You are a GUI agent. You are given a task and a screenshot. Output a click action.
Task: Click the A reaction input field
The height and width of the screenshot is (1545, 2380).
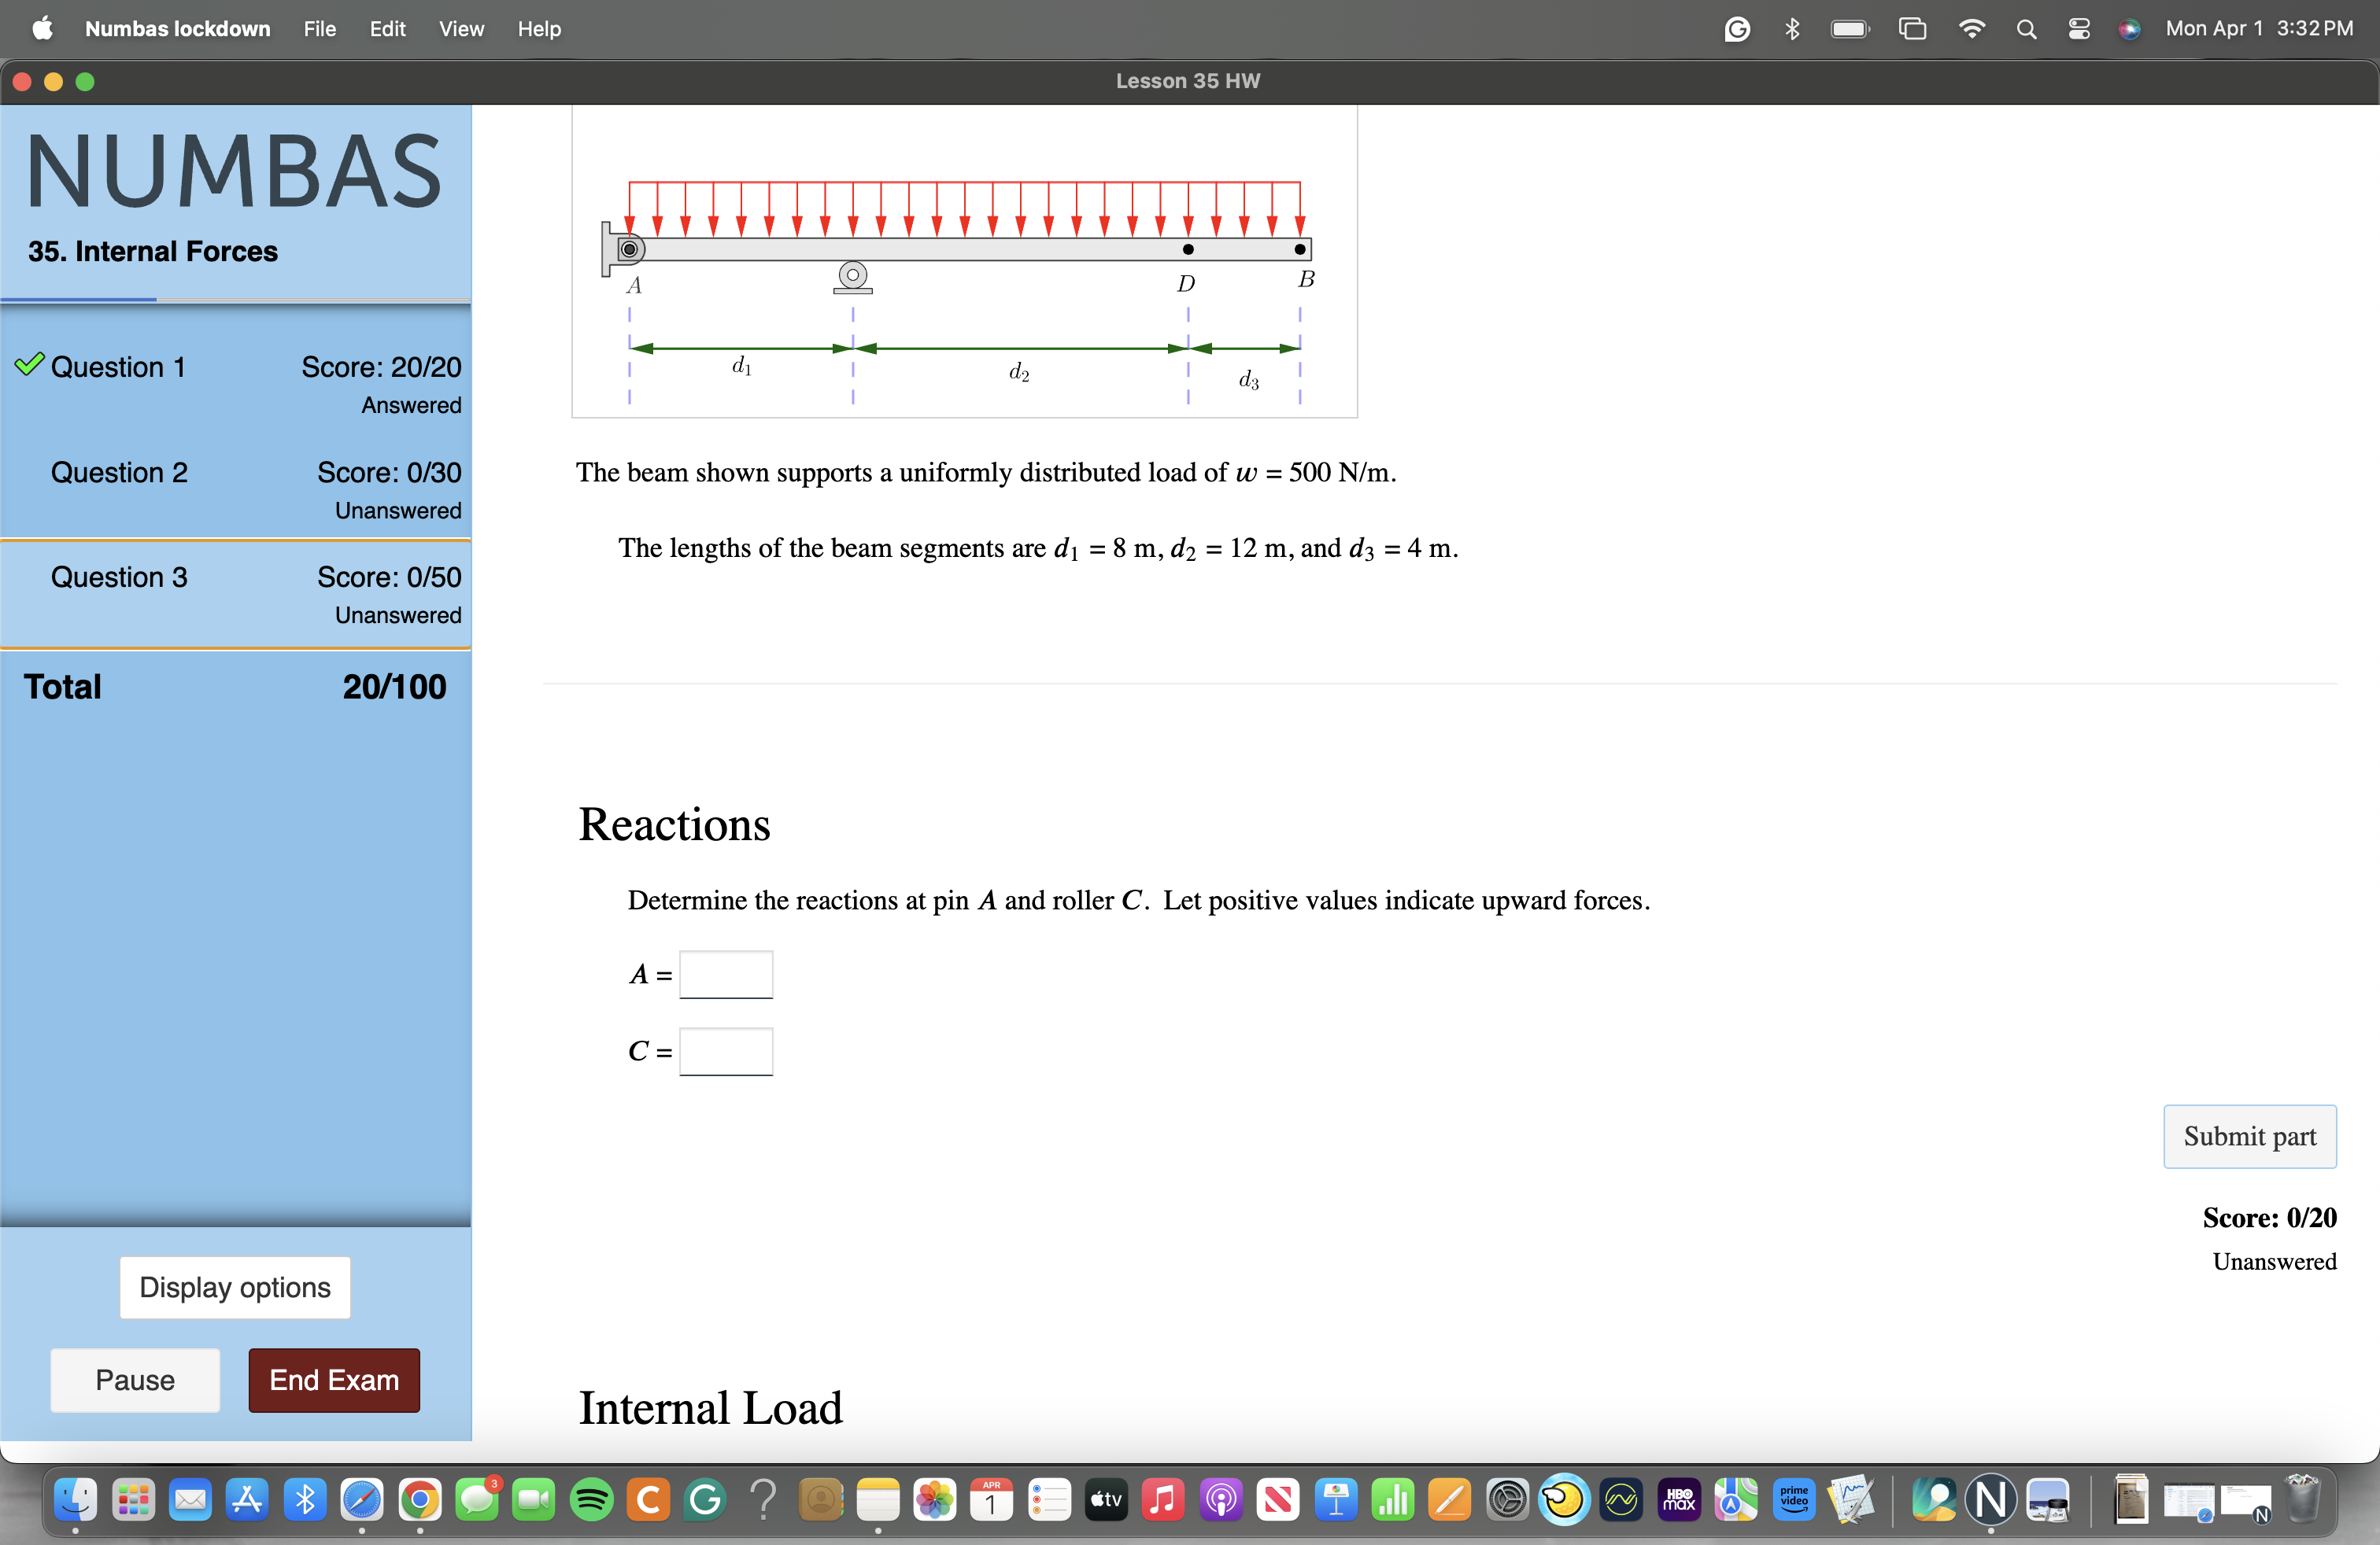[726, 975]
